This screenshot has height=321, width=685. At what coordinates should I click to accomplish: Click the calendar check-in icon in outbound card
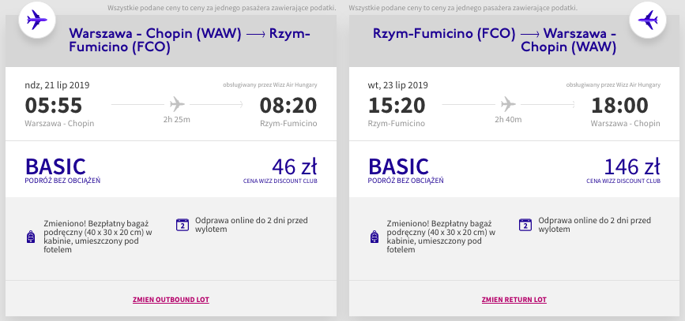183,225
